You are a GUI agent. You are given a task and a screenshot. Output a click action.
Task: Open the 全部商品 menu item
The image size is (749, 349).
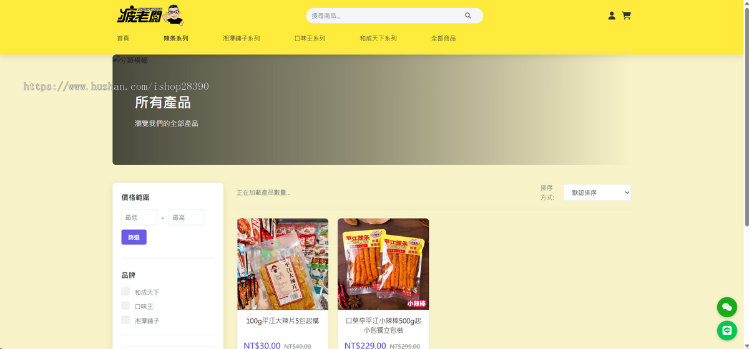(444, 39)
